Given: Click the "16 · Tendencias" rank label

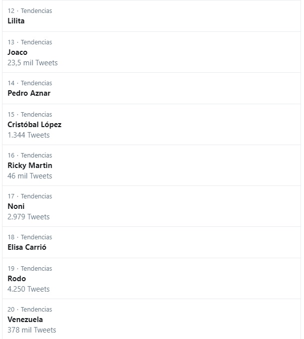Looking at the screenshot, I should 30,155.
